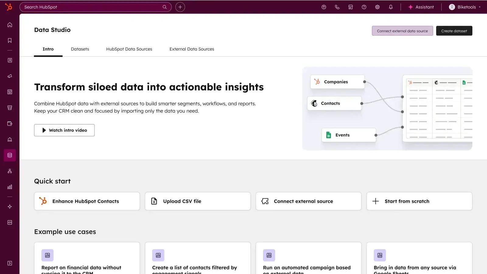Screen dimensions: 487x274
Task: Choose Connect external source quick start
Action: click(x=309, y=201)
